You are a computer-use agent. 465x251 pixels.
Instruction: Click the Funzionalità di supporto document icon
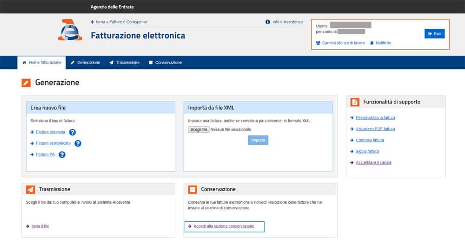(355, 102)
